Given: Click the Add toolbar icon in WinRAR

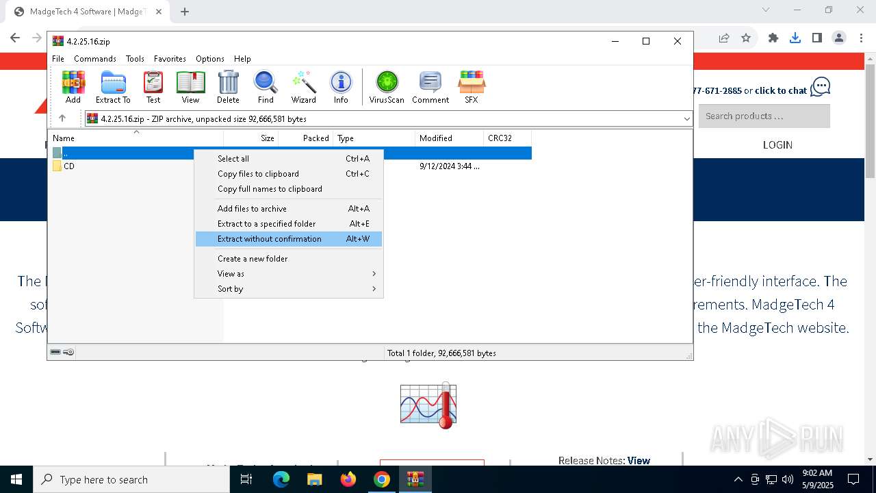Looking at the screenshot, I should [x=73, y=87].
